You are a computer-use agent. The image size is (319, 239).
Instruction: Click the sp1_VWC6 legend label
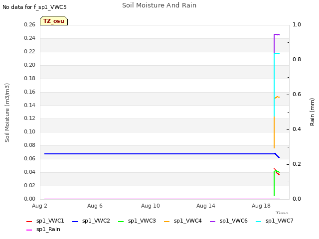[234, 221]
